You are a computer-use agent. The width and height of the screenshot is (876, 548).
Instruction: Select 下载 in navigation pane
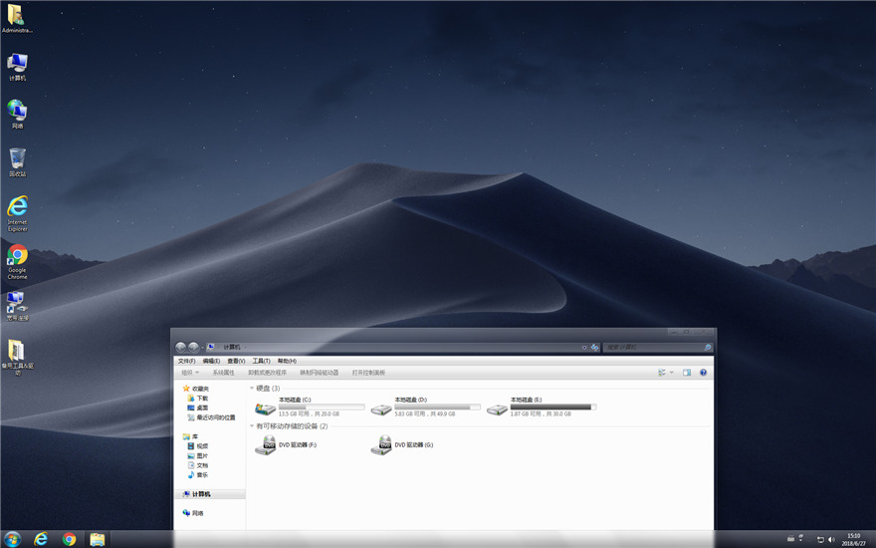[198, 399]
